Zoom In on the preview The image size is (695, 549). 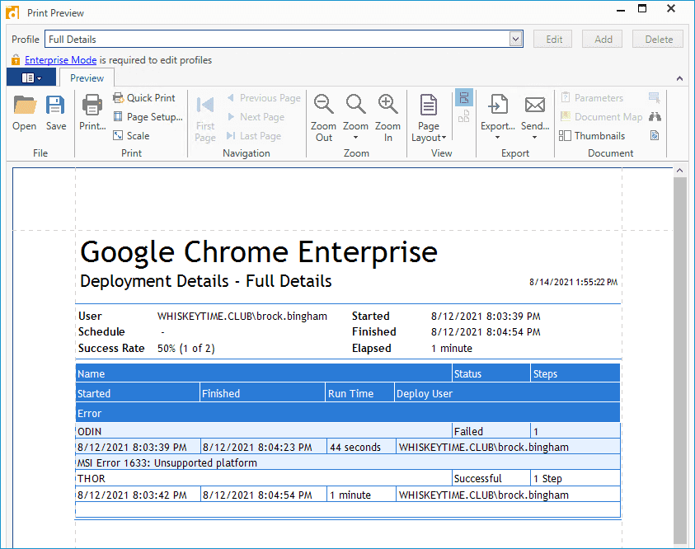[x=387, y=118]
